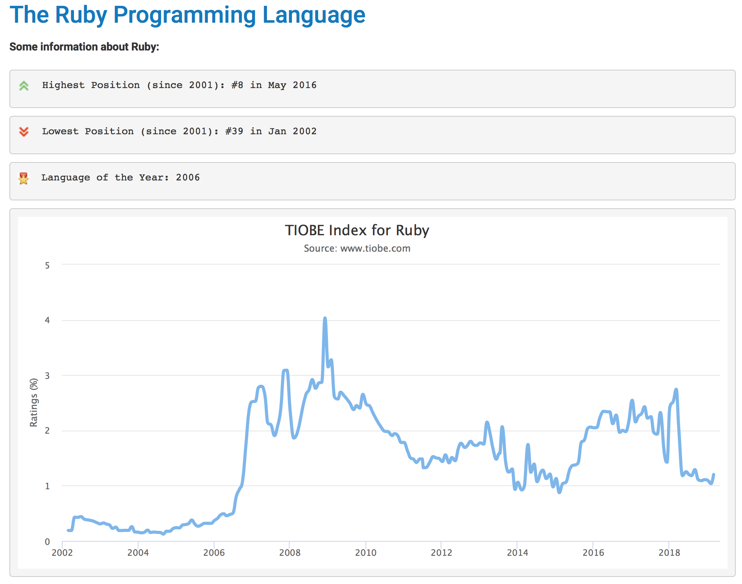Click the x-axis label 2004
The height and width of the screenshot is (584, 742).
pyautogui.click(x=138, y=553)
